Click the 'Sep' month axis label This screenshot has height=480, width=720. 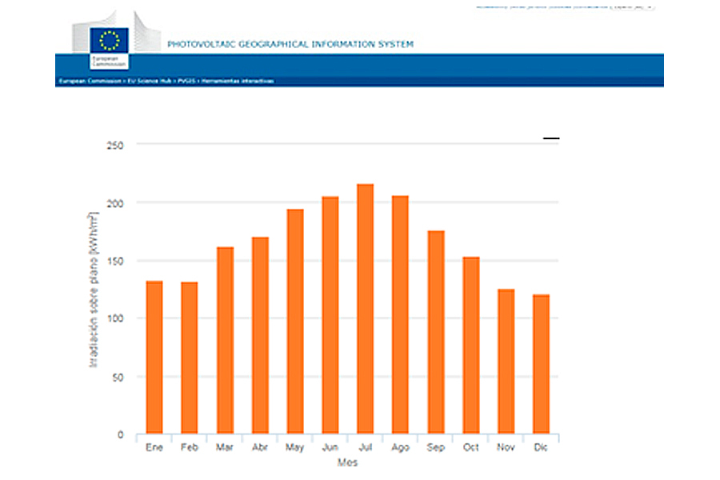(436, 447)
